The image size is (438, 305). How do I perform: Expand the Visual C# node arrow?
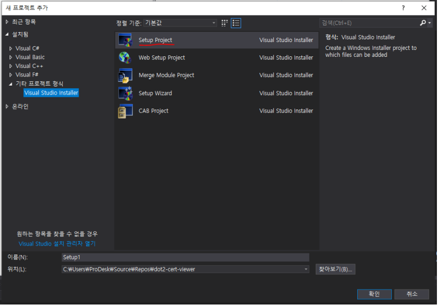click(x=11, y=48)
